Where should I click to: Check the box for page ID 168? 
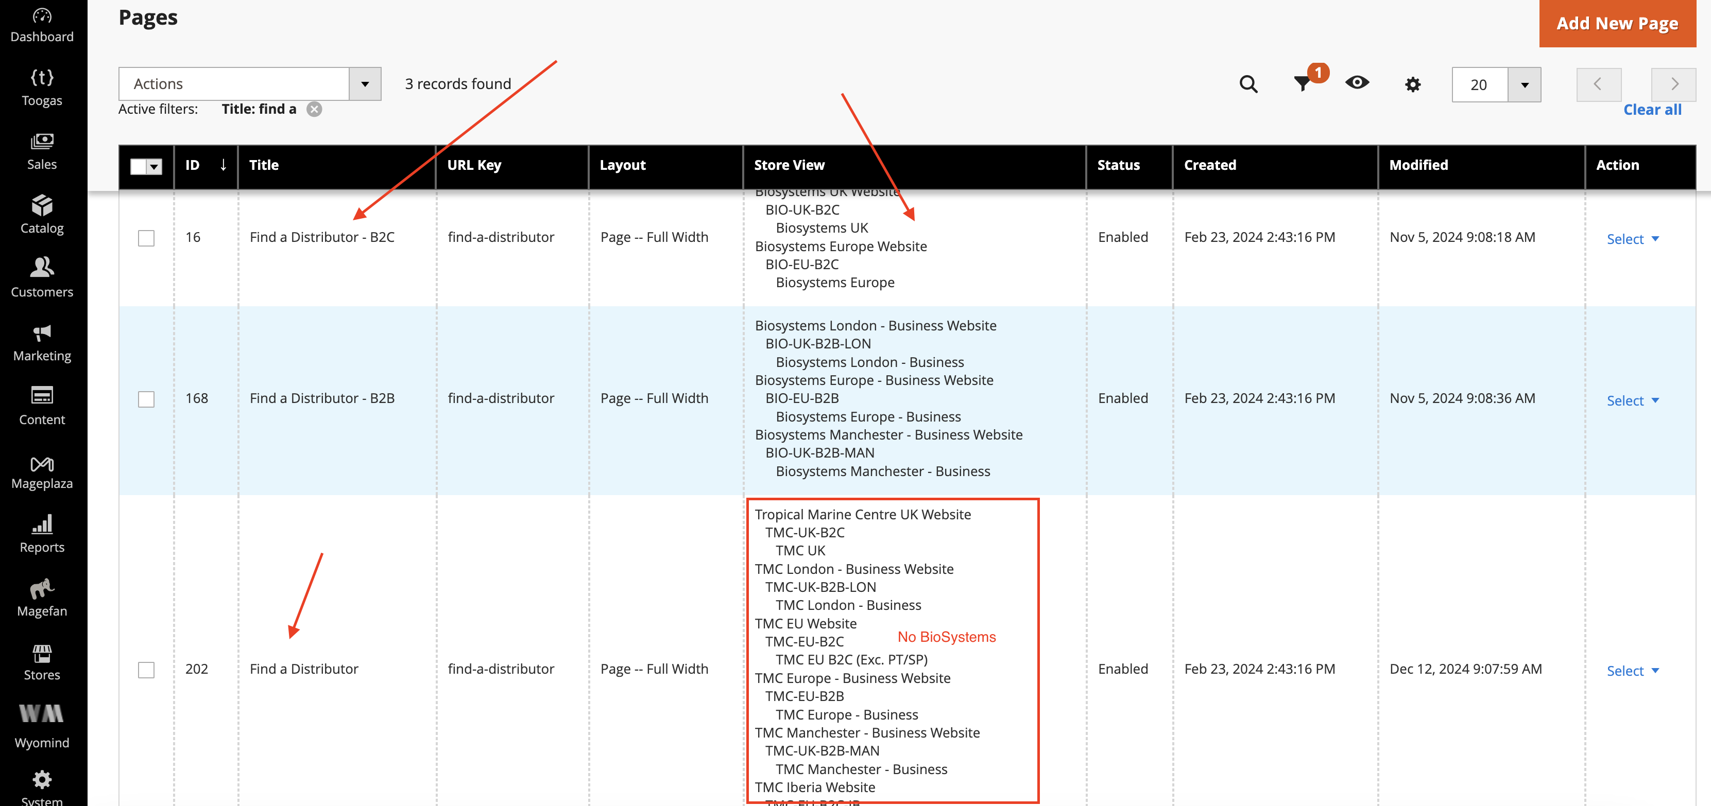tap(146, 399)
